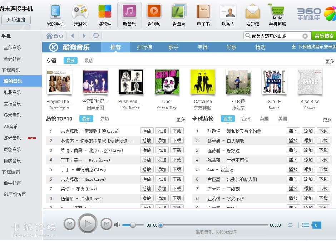This screenshot has width=336, height=241.
Task: Open the Catch Me album cover
Action: tap(203, 82)
